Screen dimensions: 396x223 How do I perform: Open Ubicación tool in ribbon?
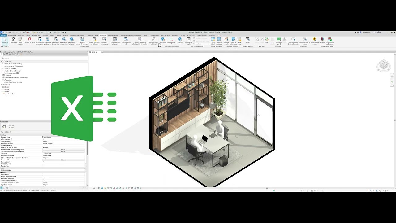click(x=163, y=41)
